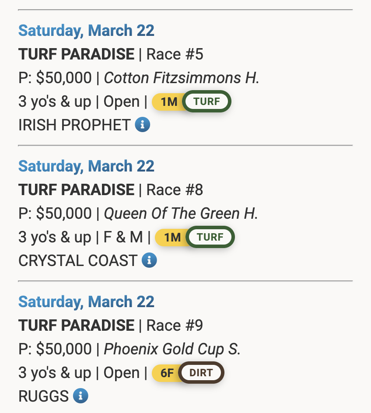Viewport: 371px width, 413px height.
Task: Click TURF badge for Cotton Fitzsimmons race
Action: (206, 101)
